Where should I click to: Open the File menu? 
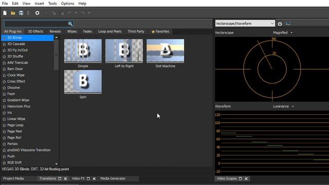coord(5,4)
